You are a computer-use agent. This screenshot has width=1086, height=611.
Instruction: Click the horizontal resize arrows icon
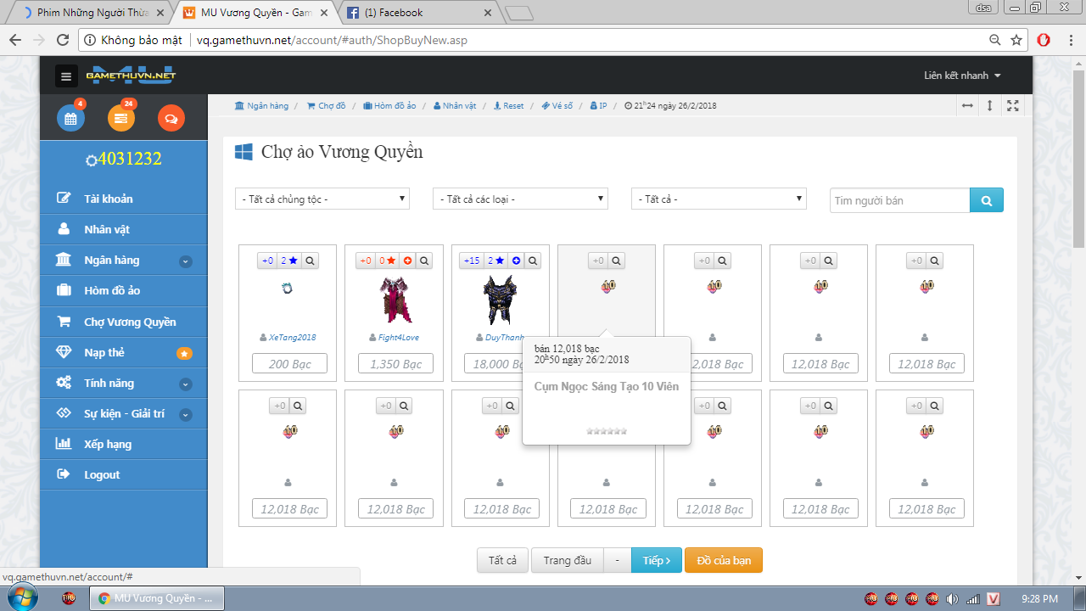point(967,106)
